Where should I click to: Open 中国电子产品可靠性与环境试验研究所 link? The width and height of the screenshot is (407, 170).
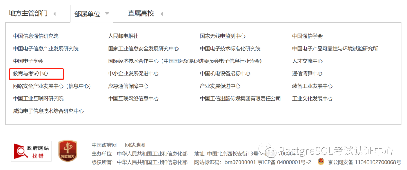335,48
